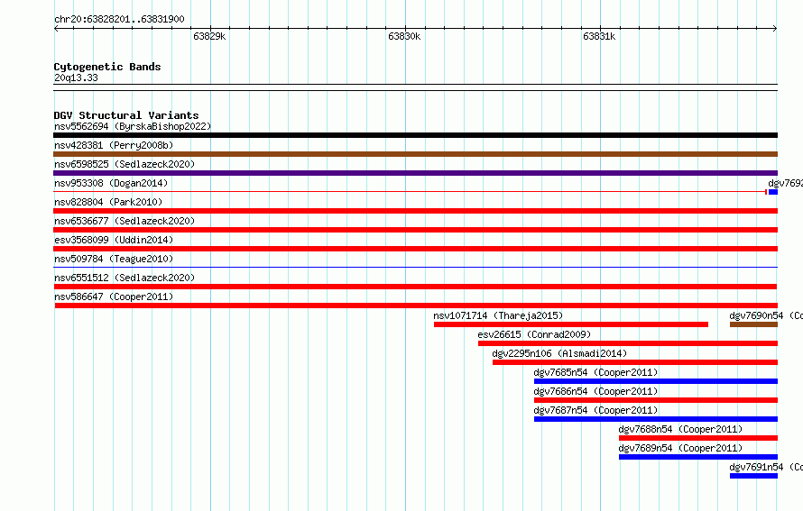Viewport: 803px width, 511px height.
Task: Click dgv7689n54 (Cooper2011) label
Action: click(x=680, y=448)
